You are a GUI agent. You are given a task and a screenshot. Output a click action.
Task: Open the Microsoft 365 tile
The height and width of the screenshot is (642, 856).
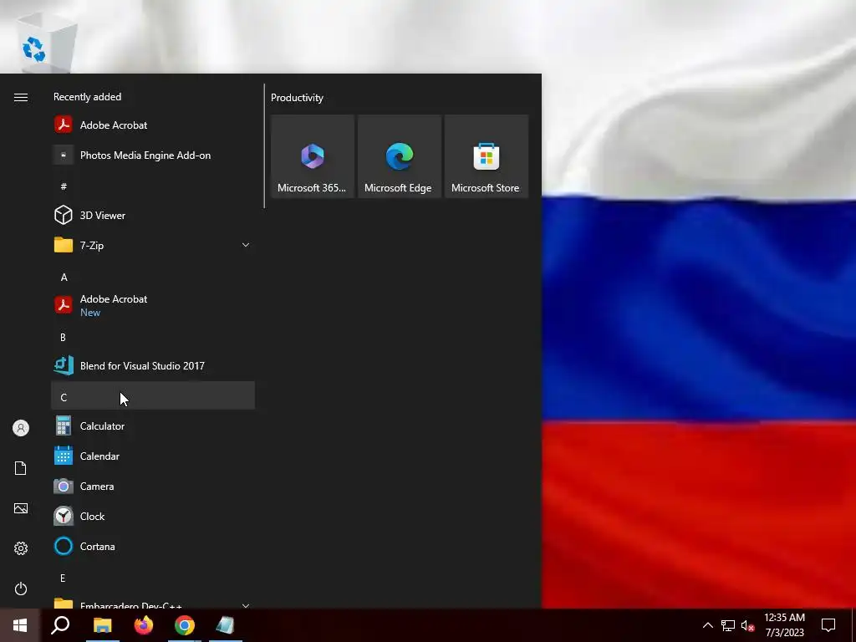coord(313,156)
